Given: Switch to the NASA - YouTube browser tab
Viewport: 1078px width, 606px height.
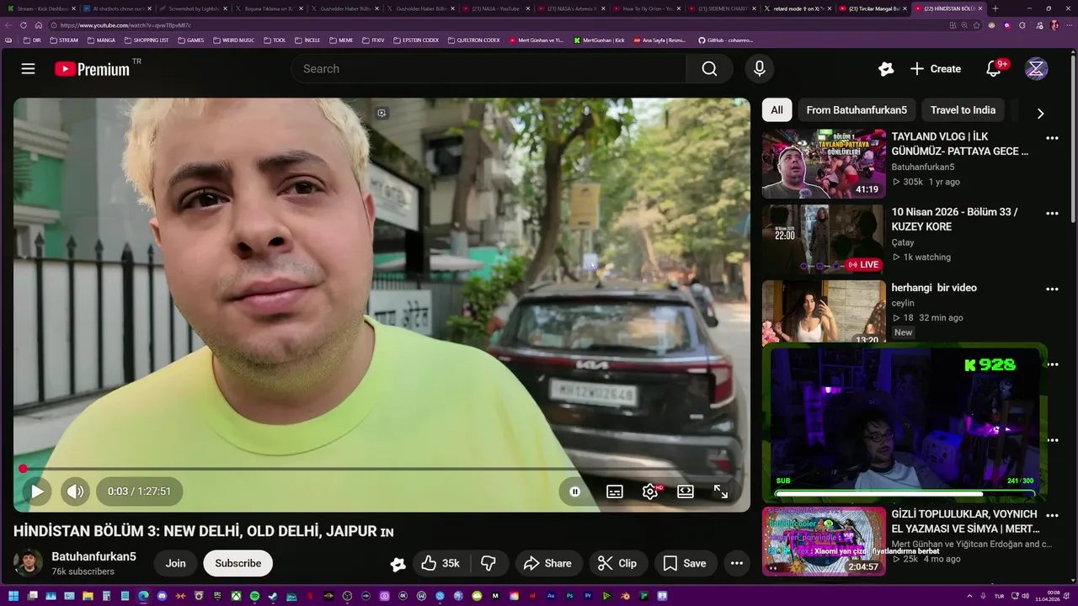Looking at the screenshot, I should (494, 8).
